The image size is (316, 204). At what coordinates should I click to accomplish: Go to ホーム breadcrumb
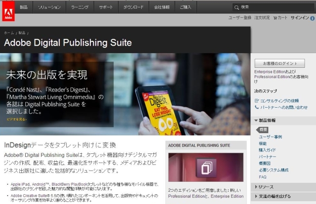pyautogui.click(x=9, y=33)
